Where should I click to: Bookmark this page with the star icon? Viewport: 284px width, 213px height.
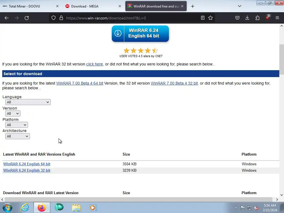coord(211,18)
